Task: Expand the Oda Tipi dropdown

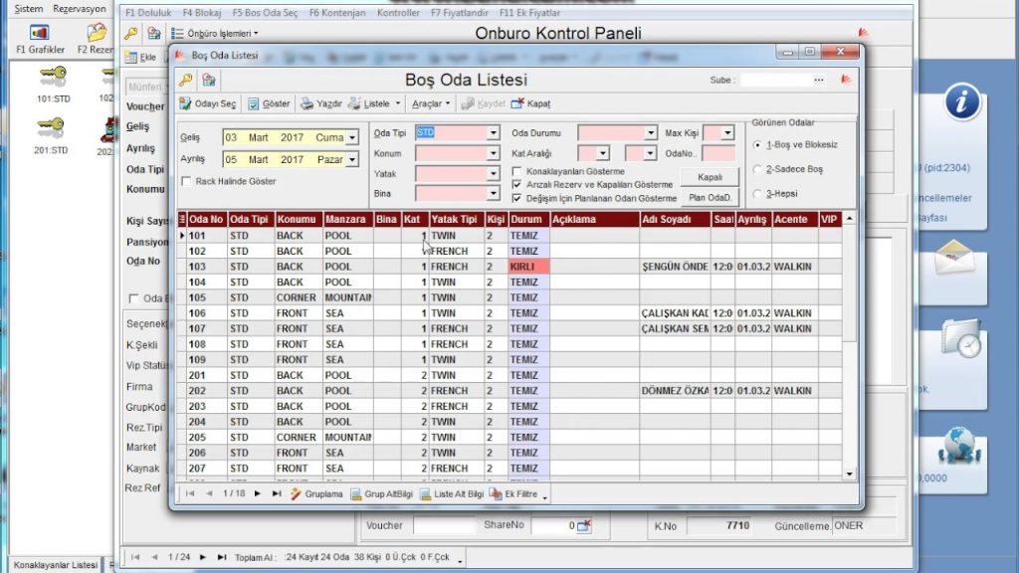Action: pos(493,133)
